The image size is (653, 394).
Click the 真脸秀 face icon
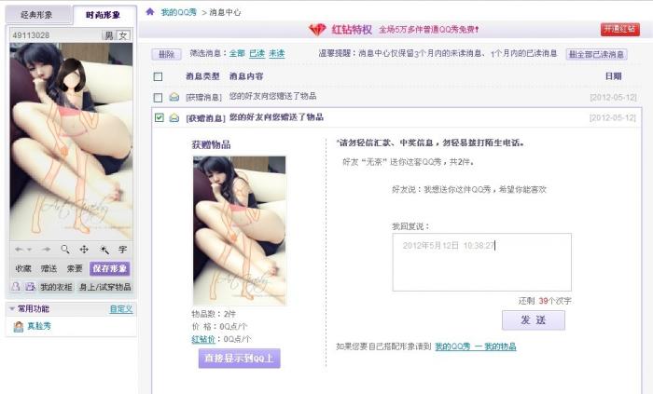tap(19, 327)
